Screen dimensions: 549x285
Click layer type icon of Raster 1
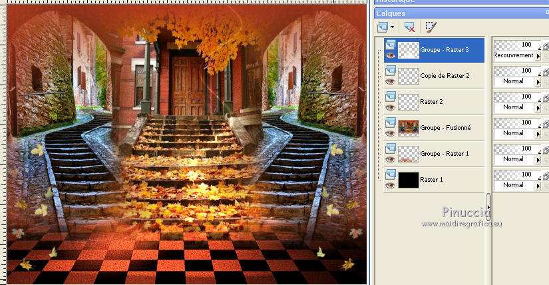[391, 174]
